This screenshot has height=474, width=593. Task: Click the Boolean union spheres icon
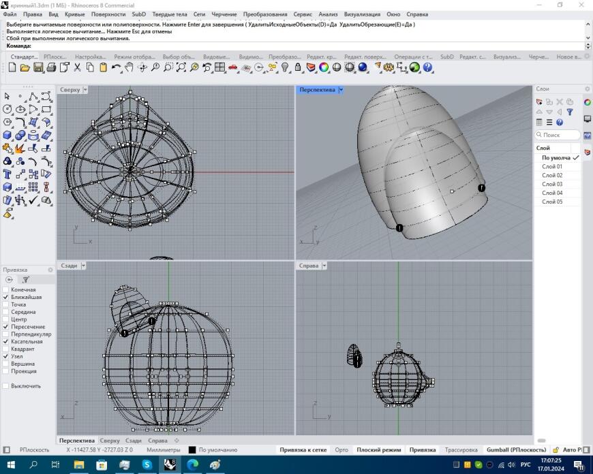[20, 135]
